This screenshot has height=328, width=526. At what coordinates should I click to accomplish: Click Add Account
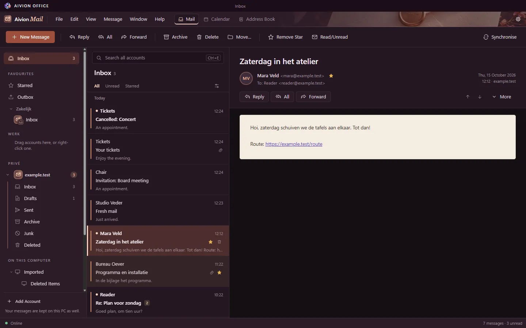(x=24, y=301)
